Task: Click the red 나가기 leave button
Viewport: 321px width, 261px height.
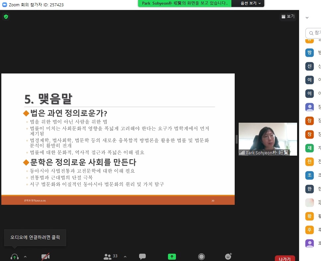Action: point(284,259)
